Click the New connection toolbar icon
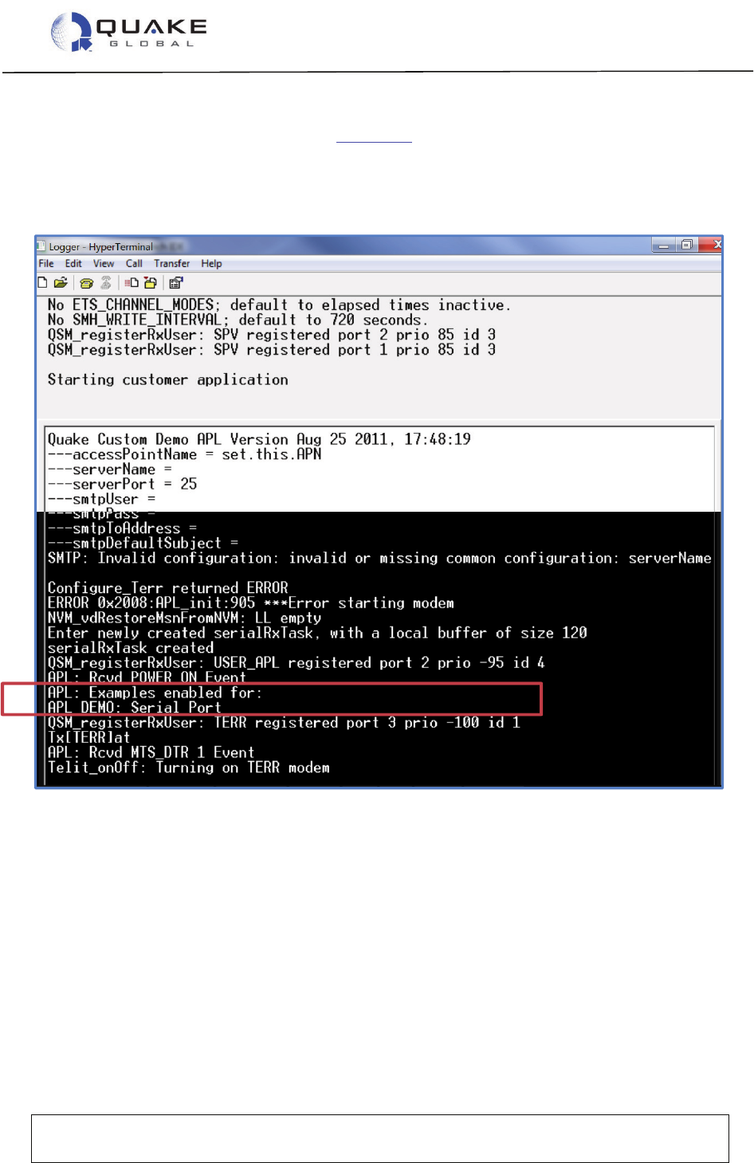 43,283
